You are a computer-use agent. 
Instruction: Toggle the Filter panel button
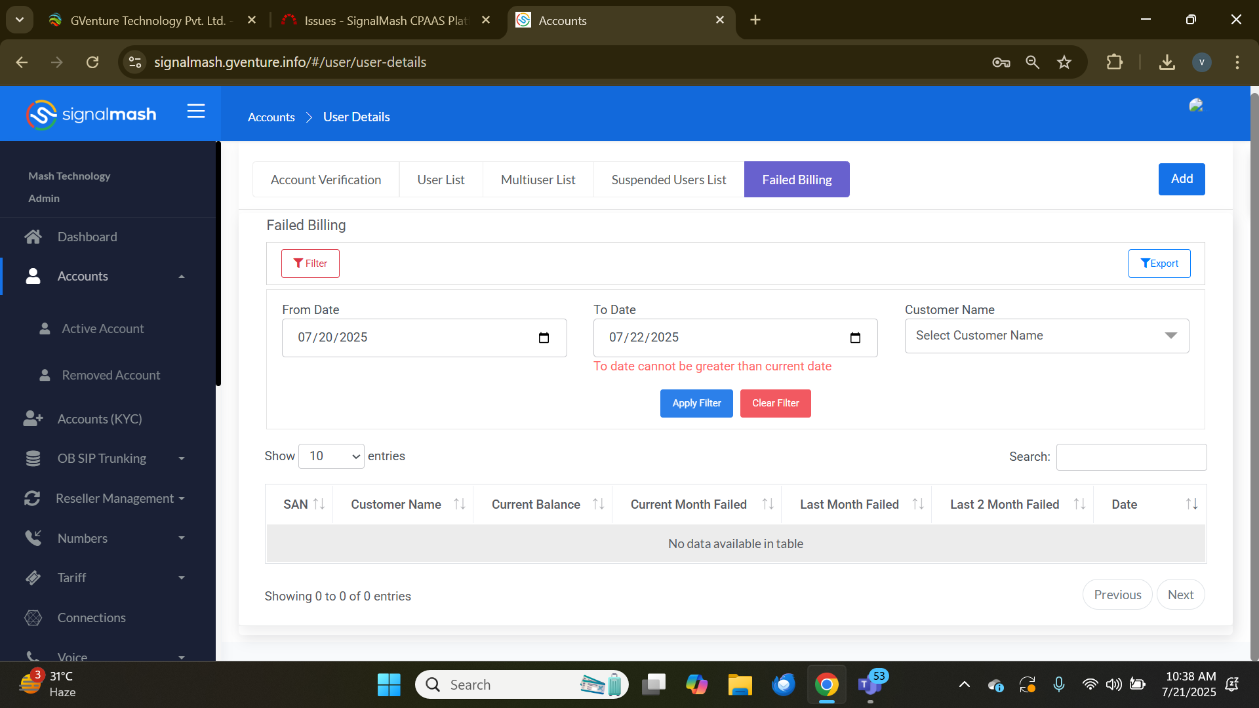[310, 264]
